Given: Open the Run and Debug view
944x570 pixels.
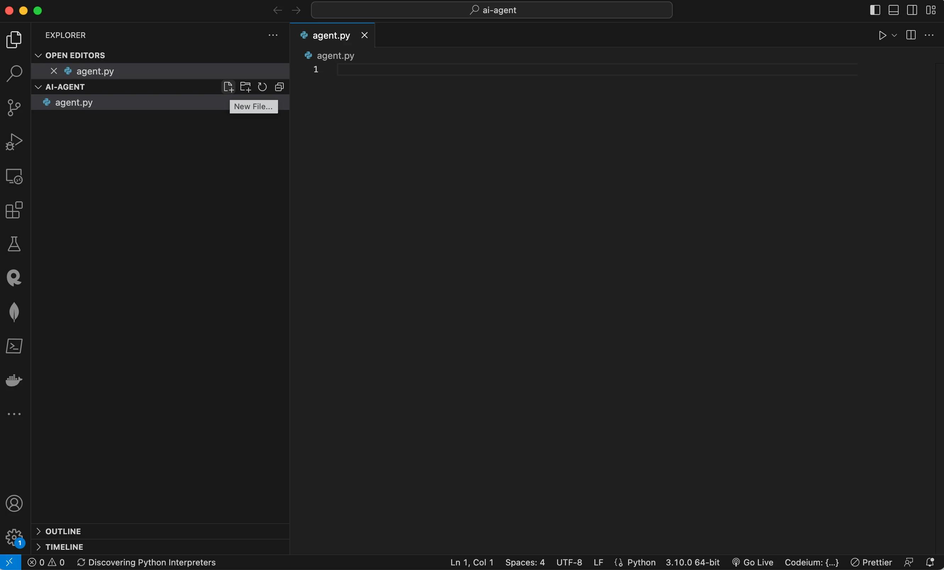Looking at the screenshot, I should tap(14, 142).
